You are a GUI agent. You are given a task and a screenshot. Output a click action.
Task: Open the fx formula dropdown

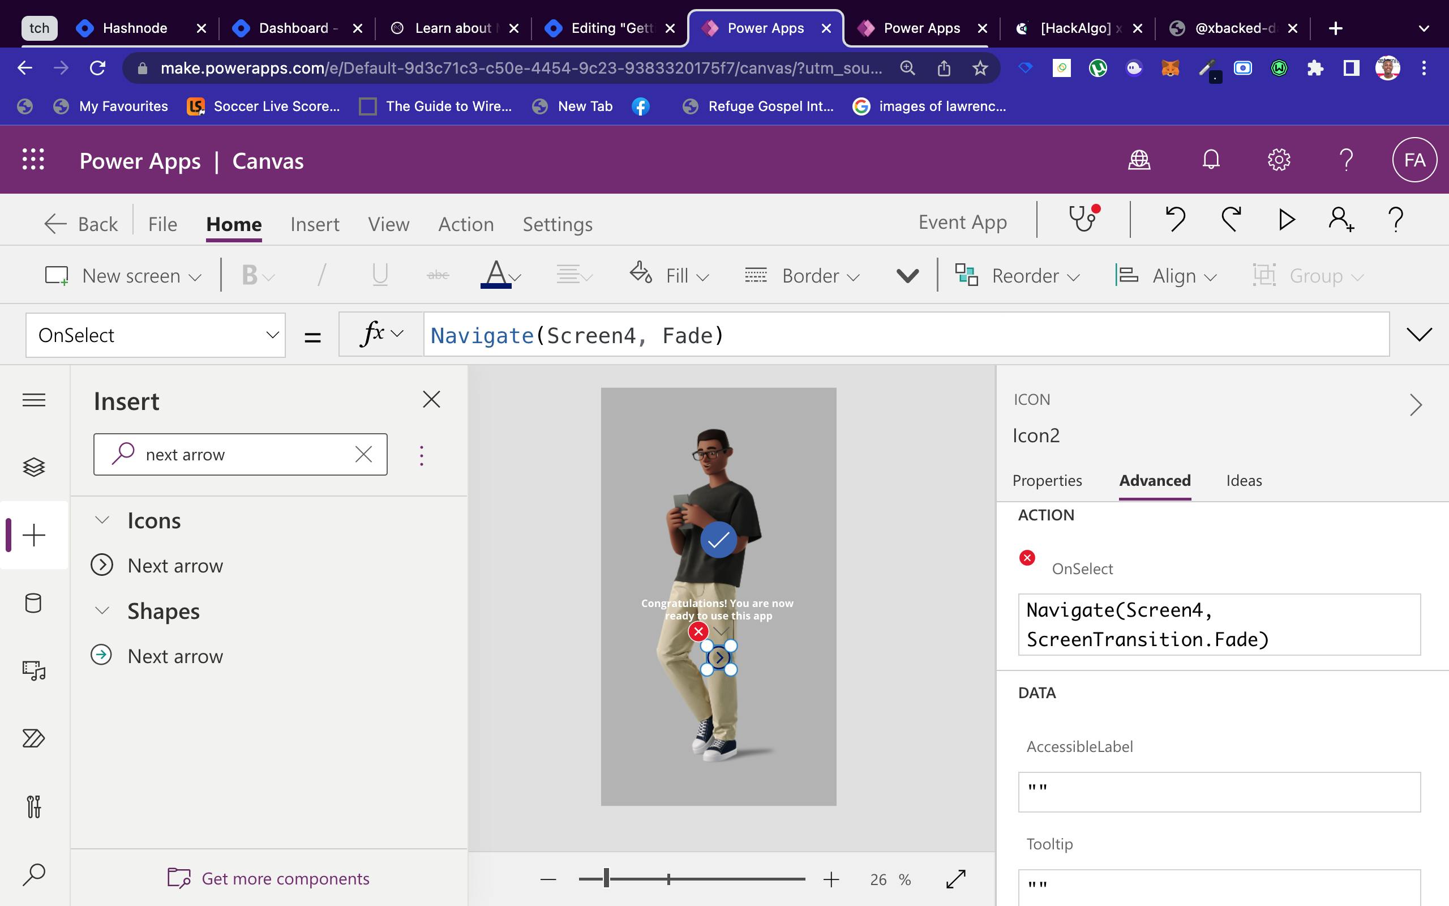point(381,334)
